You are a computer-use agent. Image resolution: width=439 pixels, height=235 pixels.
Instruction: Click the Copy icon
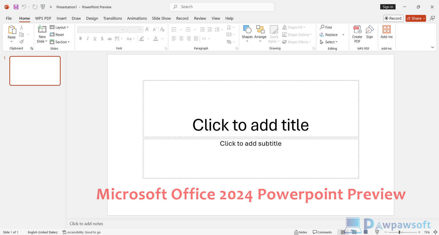click(x=22, y=35)
